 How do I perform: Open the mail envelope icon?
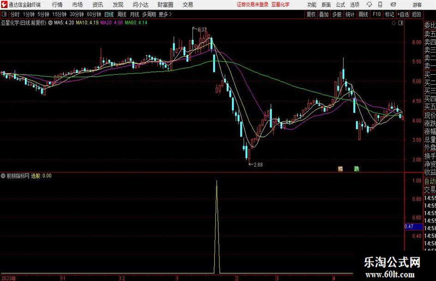[393, 5]
